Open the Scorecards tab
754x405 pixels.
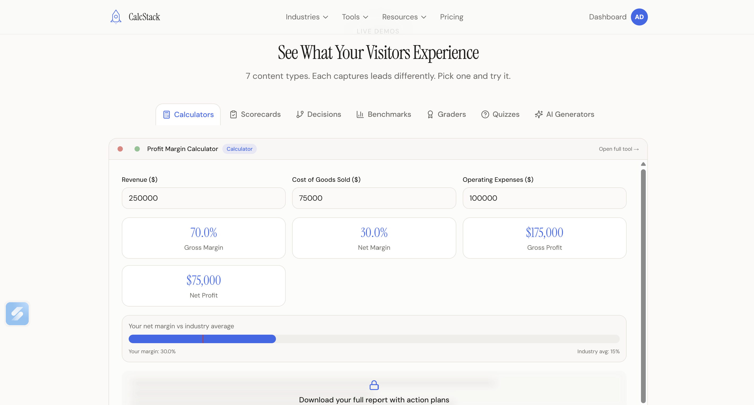pos(255,114)
